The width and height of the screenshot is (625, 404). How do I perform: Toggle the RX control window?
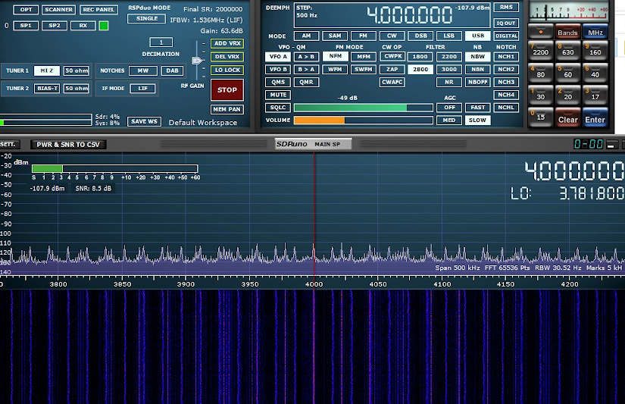(83, 26)
